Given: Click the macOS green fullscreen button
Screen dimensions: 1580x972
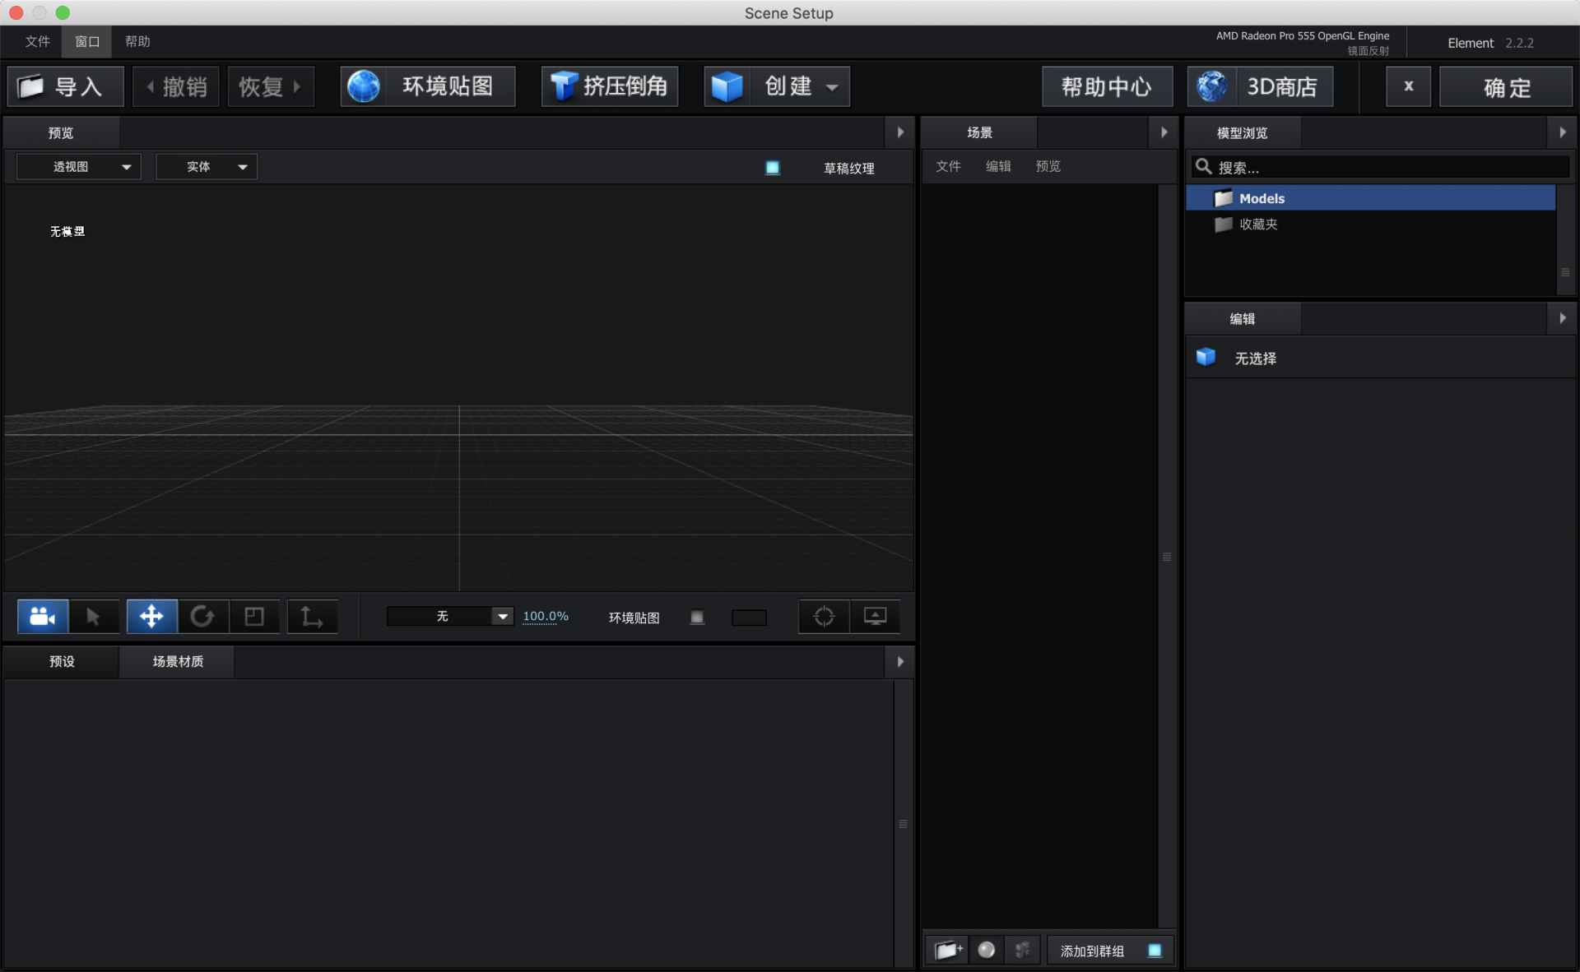Looking at the screenshot, I should pyautogui.click(x=63, y=12).
